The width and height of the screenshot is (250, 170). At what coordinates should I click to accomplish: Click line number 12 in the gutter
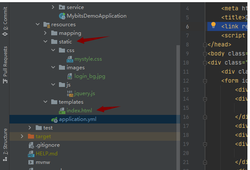(x=186, y=81)
